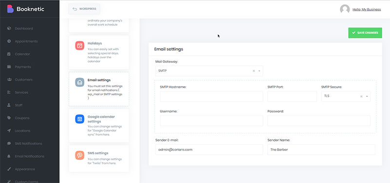Open Calendar menu item
This screenshot has width=390, height=183.
(22, 54)
